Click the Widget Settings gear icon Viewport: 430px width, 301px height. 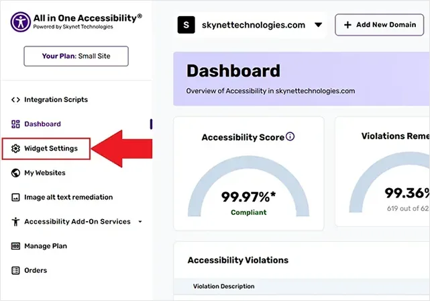(x=15, y=148)
